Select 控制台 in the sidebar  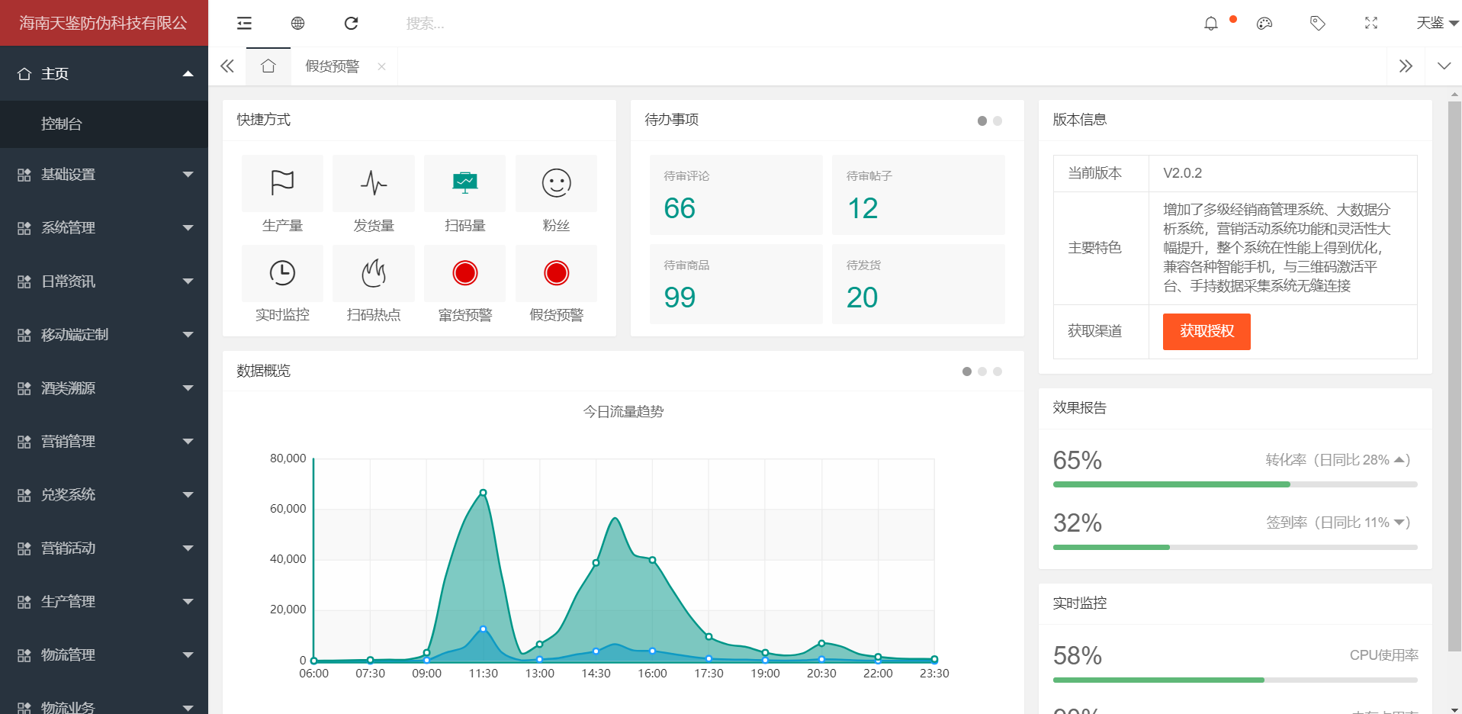(x=62, y=124)
